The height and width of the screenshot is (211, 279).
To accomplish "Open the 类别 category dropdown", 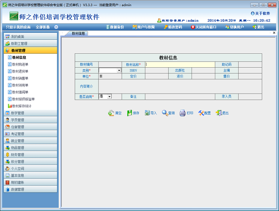I will [119, 70].
